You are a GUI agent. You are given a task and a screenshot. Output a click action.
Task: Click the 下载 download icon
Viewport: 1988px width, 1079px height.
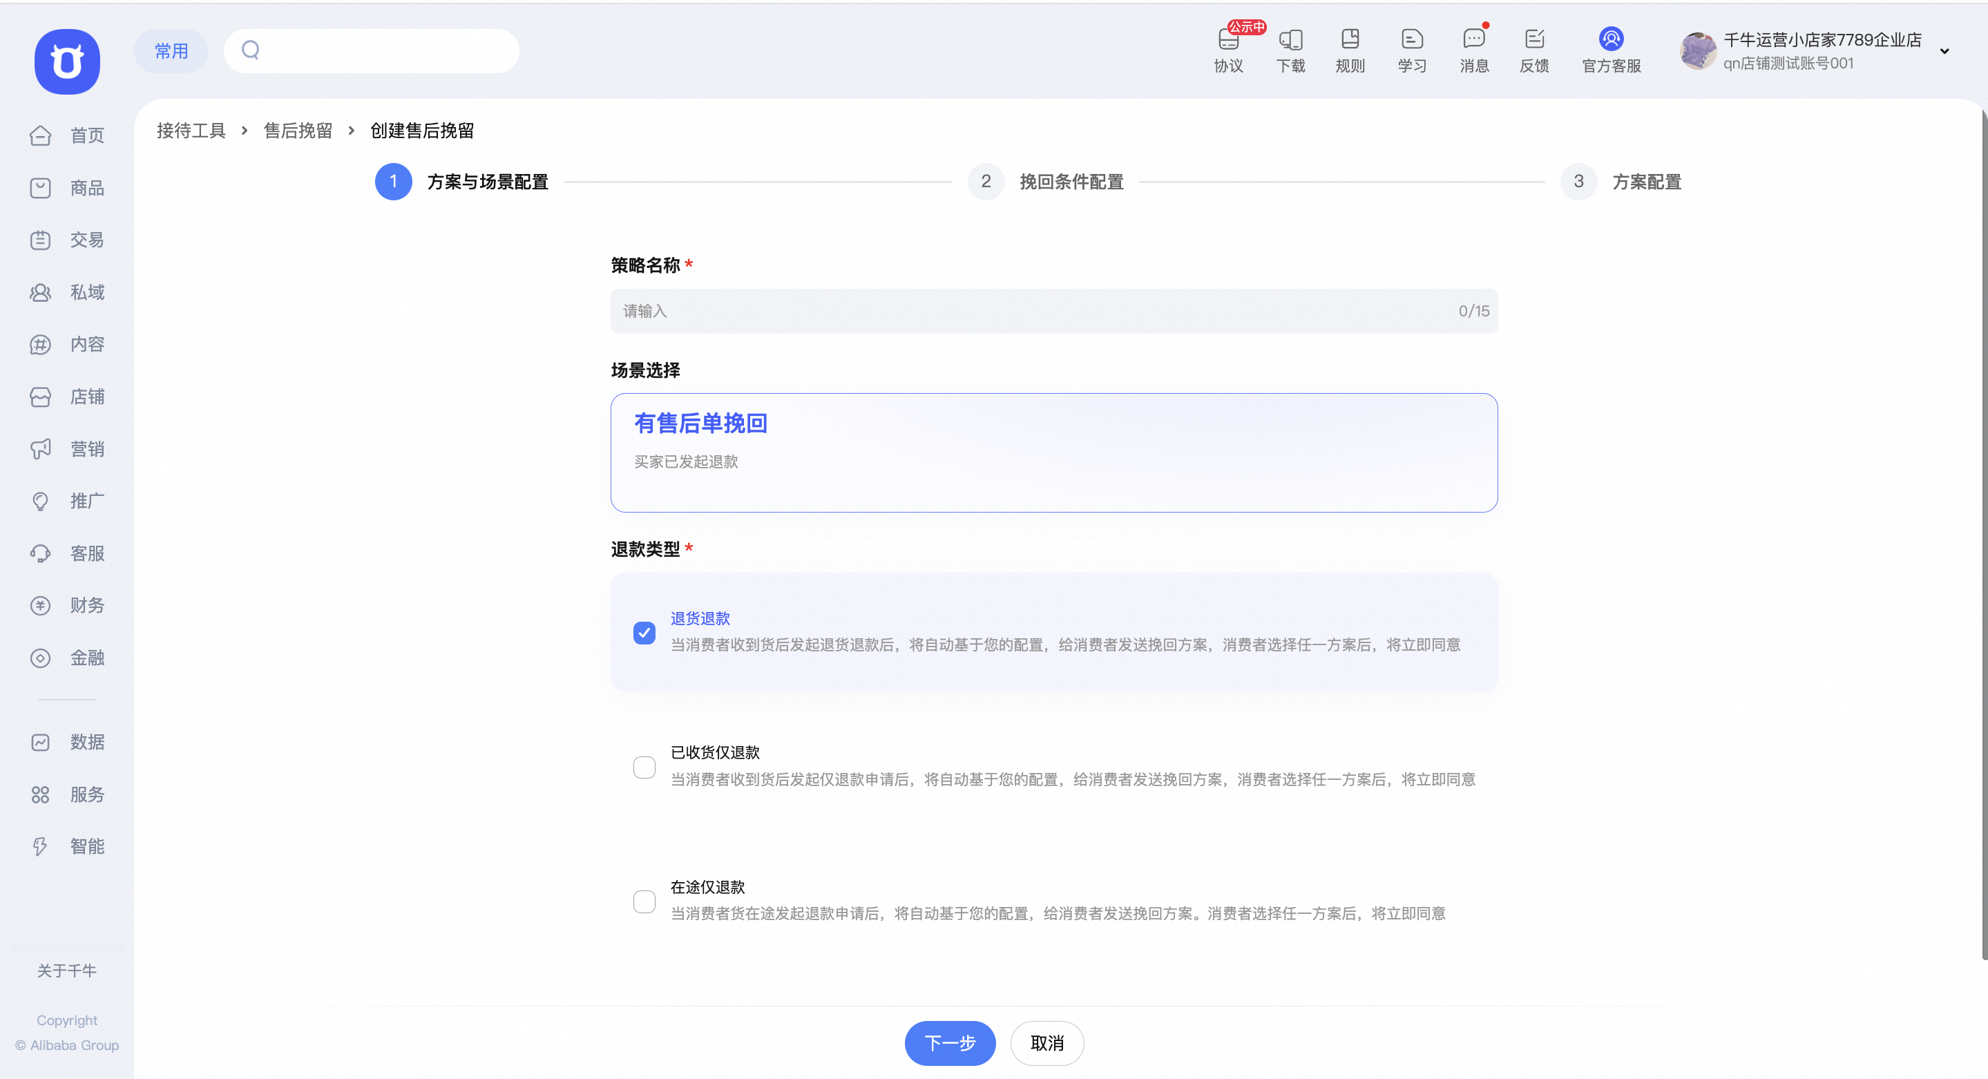pyautogui.click(x=1290, y=50)
